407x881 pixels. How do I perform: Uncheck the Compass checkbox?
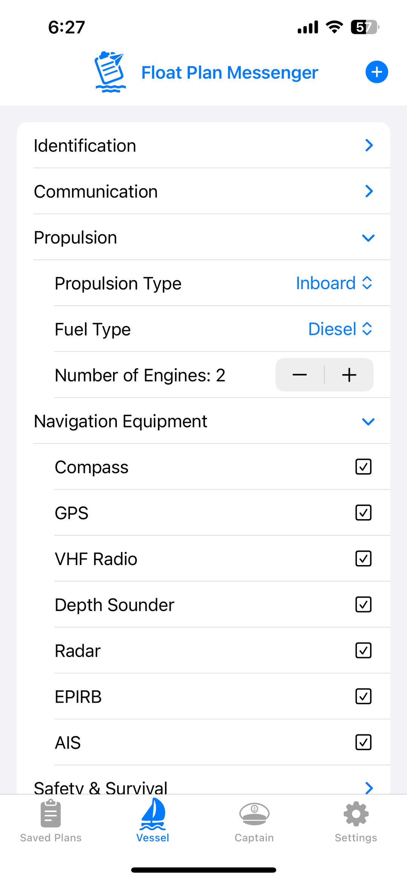tap(363, 467)
